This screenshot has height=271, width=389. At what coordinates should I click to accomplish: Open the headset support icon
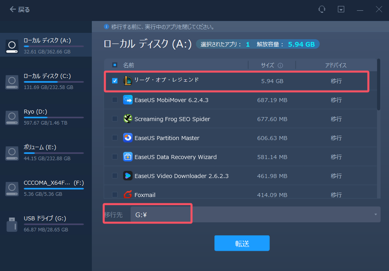click(x=322, y=9)
